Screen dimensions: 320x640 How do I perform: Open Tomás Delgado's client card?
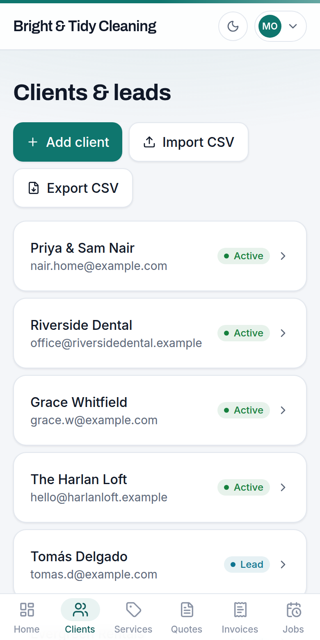point(160,565)
